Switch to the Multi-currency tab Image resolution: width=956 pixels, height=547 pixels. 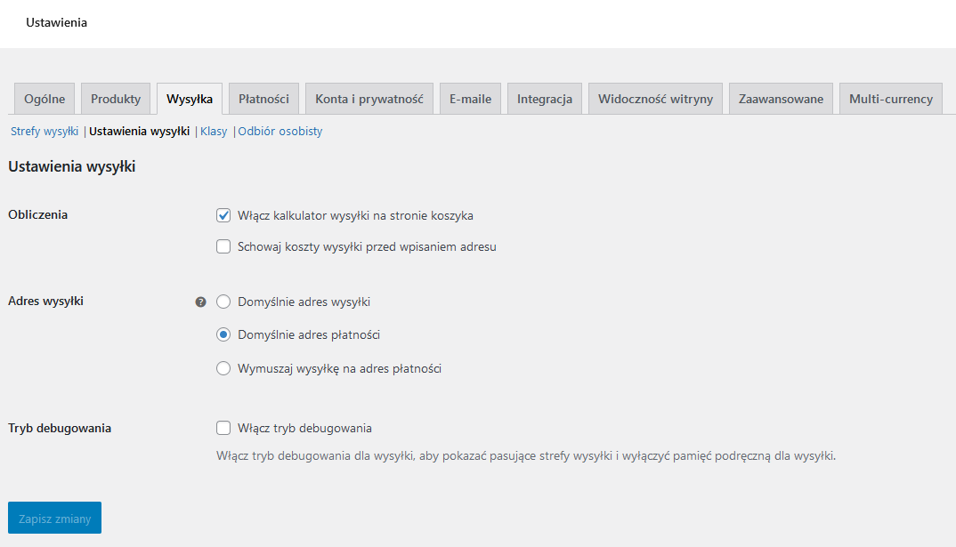tap(890, 99)
